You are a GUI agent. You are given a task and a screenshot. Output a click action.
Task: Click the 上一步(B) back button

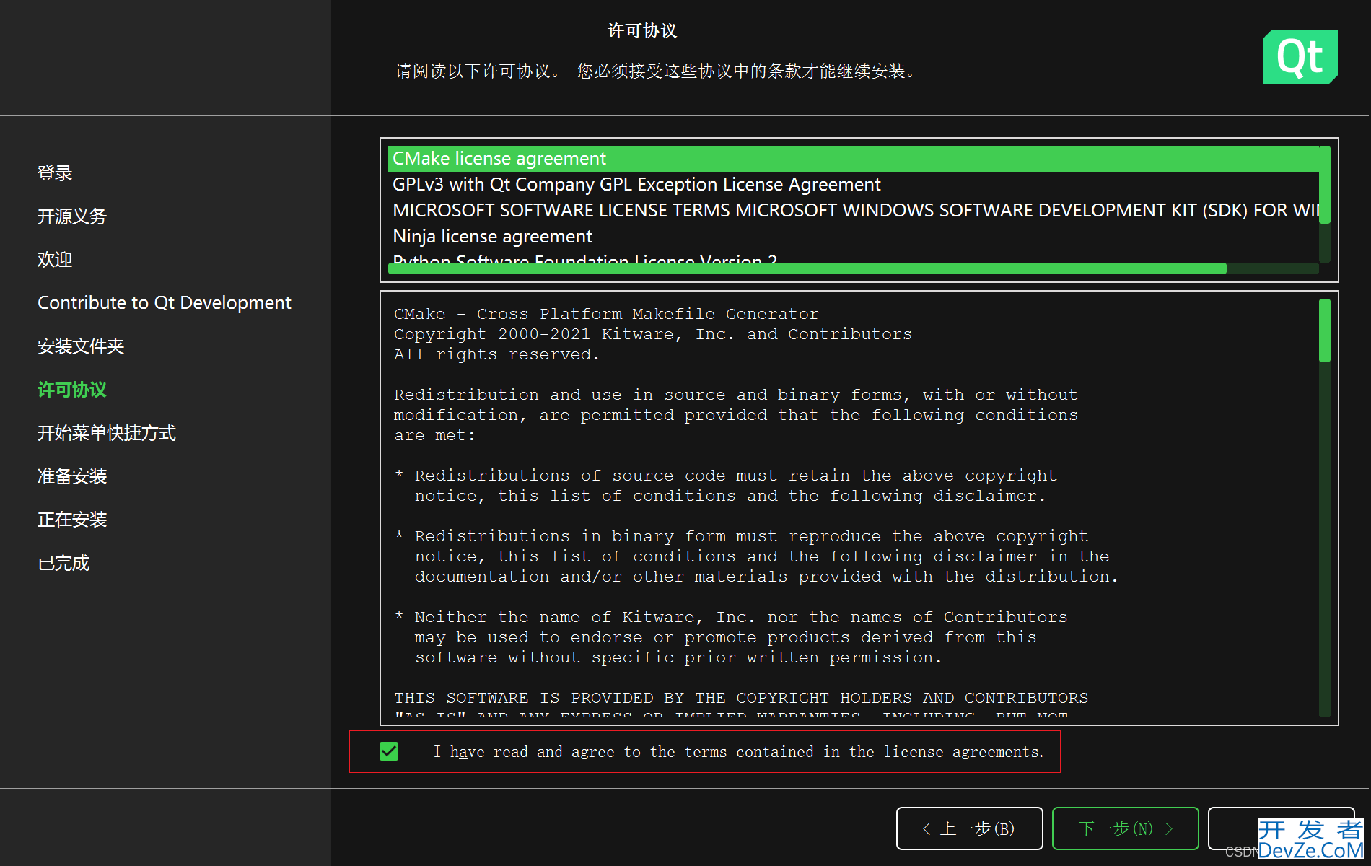969,828
